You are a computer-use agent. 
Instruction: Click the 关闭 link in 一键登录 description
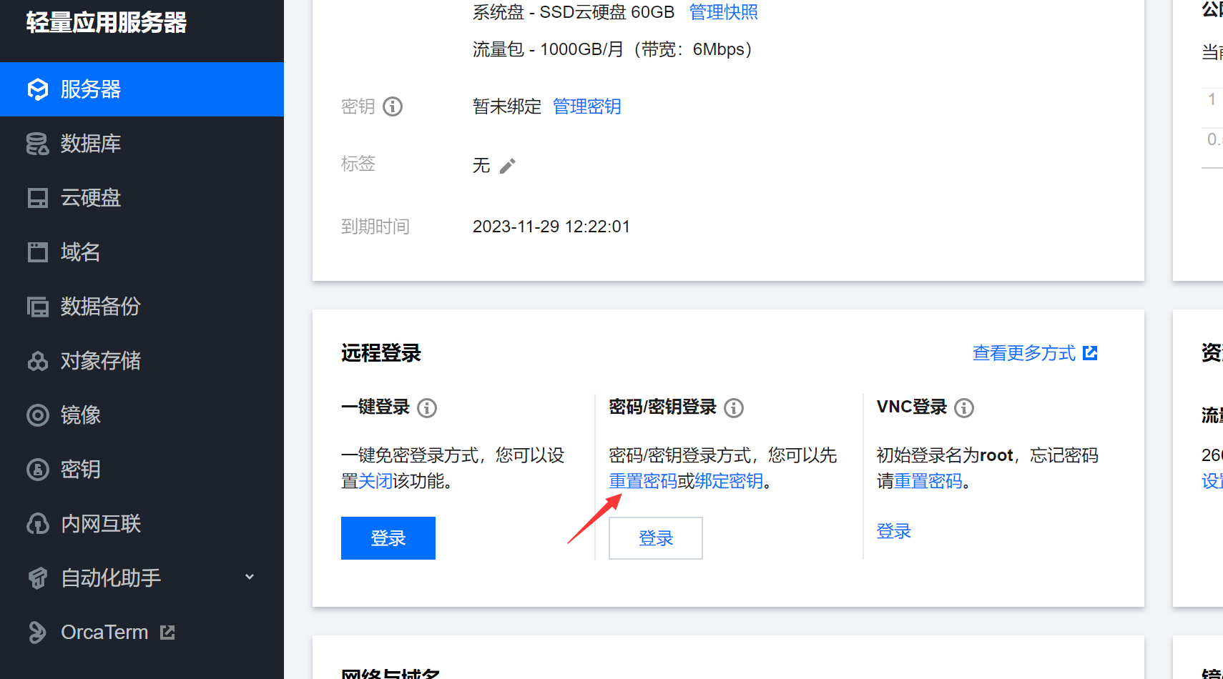[x=375, y=481]
